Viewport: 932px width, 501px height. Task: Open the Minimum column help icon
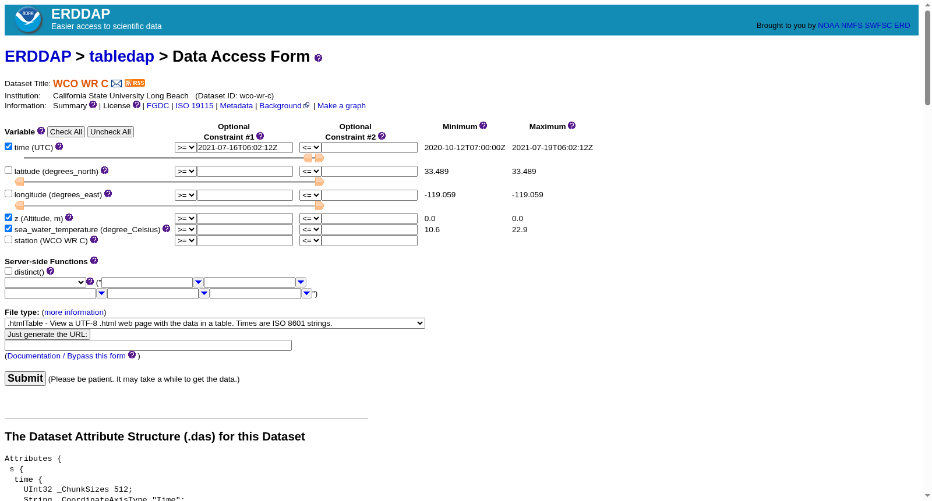click(483, 126)
